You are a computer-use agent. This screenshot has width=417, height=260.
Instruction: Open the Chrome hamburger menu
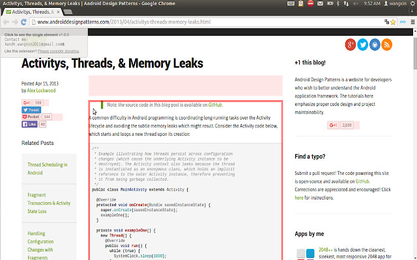coord(412,22)
